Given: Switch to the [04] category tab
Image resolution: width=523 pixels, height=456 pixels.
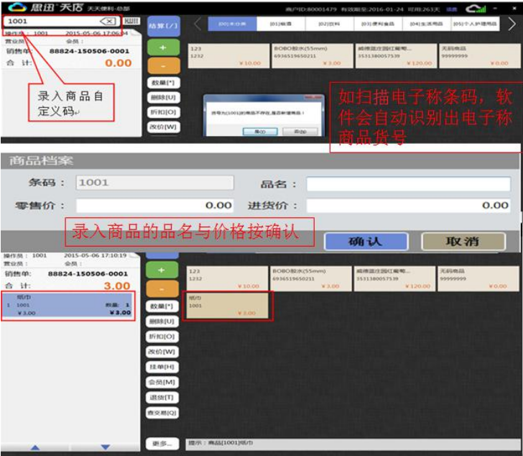Looking at the screenshot, I should (426, 24).
